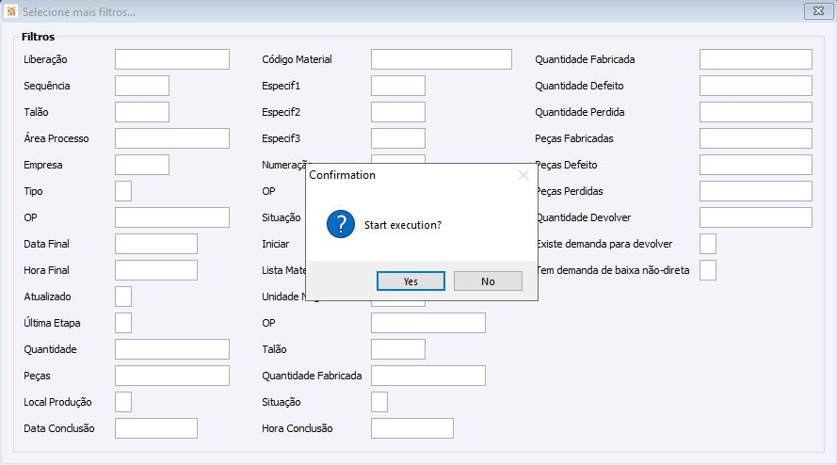Select the Código Material text box
This screenshot has height=465, width=837.
441,59
